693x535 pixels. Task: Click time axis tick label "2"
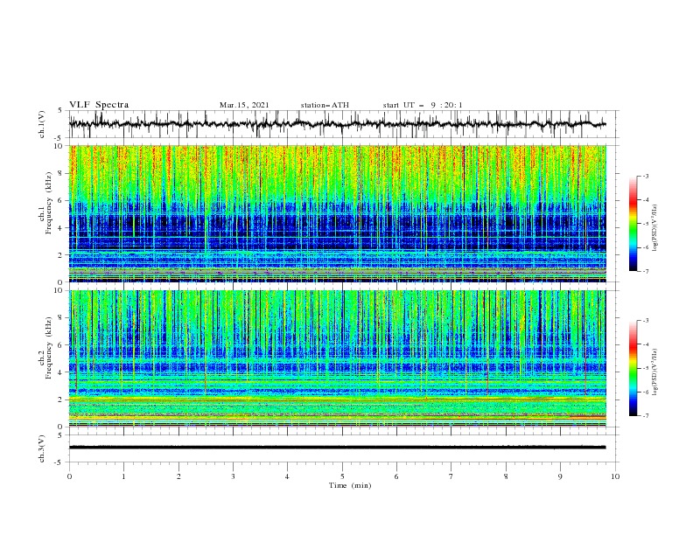[178, 476]
